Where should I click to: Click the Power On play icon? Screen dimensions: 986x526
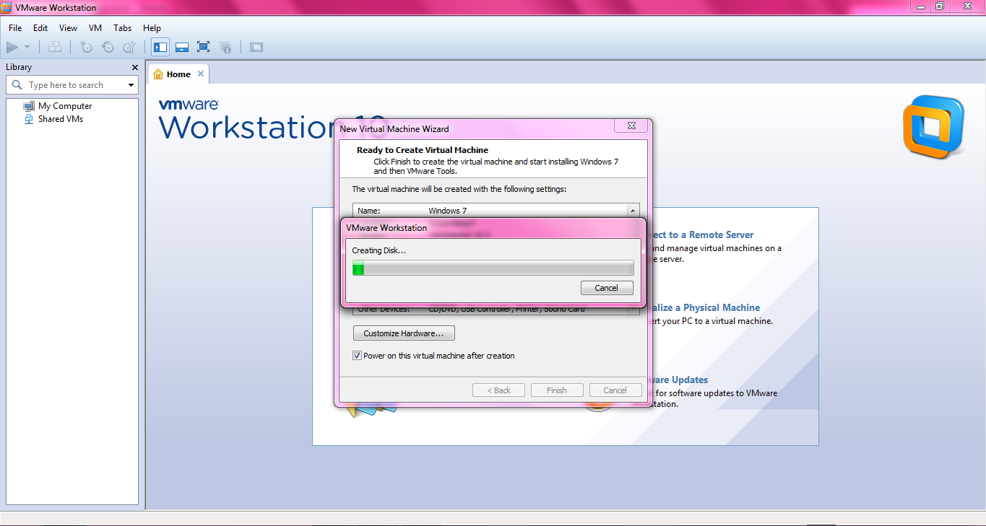click(12, 47)
